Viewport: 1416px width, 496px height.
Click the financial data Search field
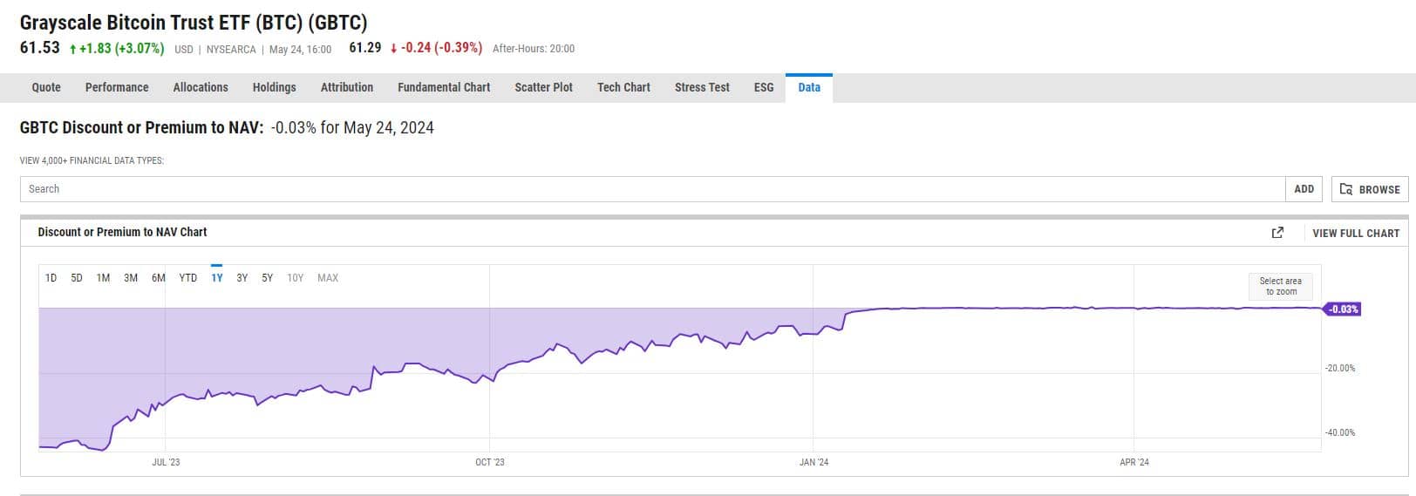tap(652, 189)
